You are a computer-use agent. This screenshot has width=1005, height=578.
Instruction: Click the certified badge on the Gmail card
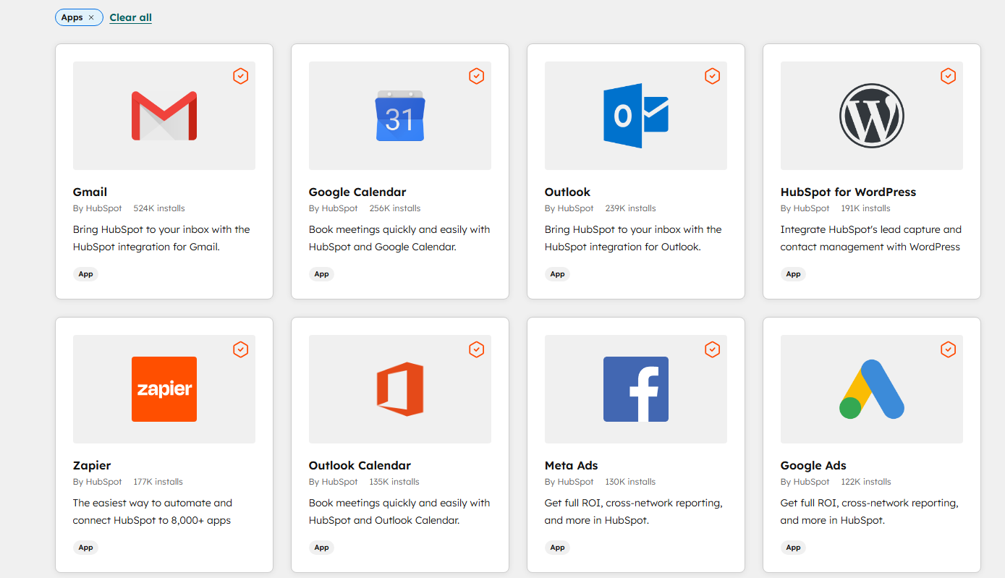(x=240, y=75)
